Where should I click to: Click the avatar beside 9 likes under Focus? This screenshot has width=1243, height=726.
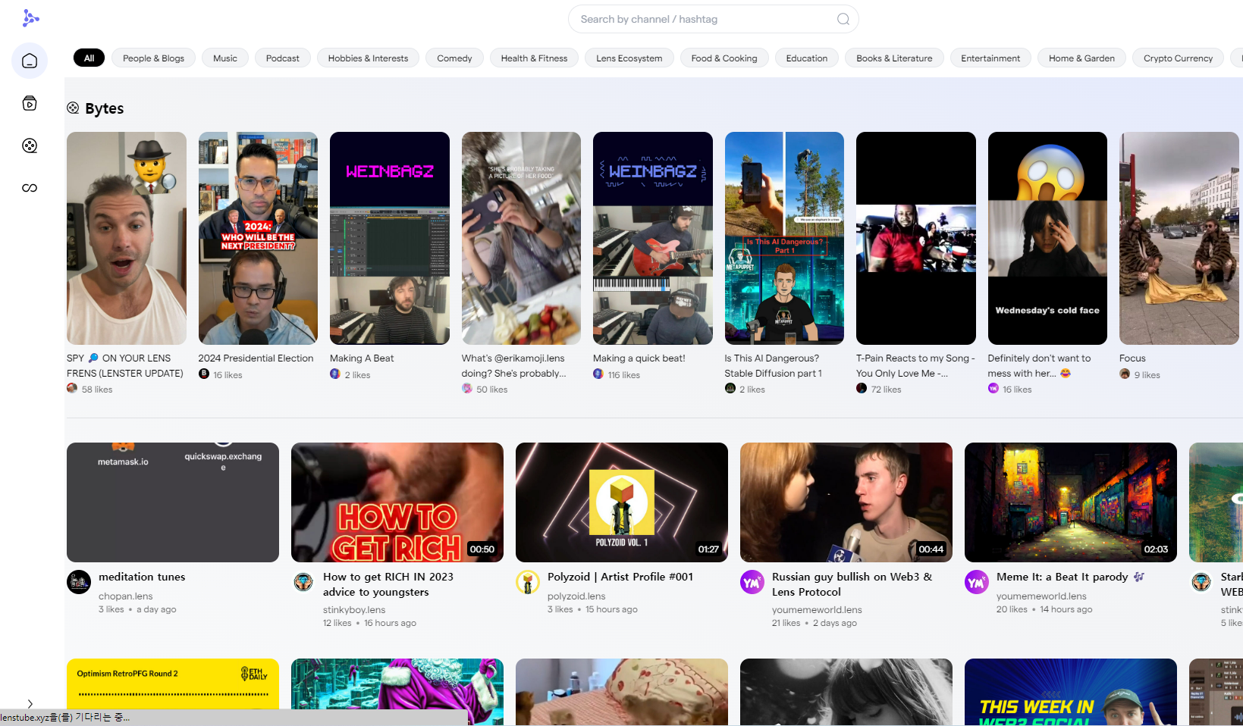(1125, 374)
